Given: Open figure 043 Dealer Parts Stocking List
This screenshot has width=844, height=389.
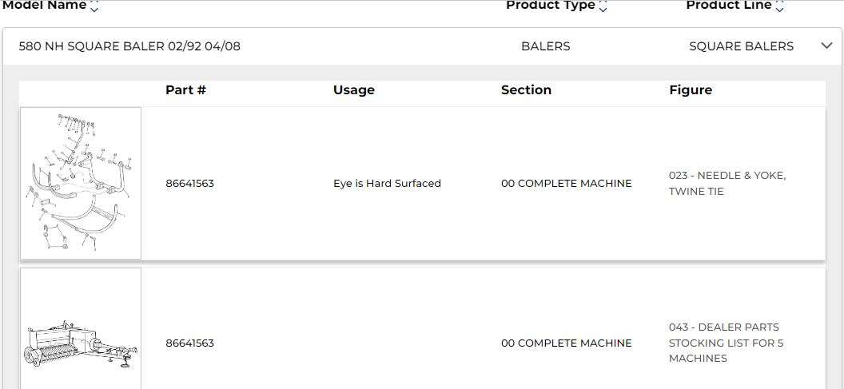Looking at the screenshot, I should point(726,343).
